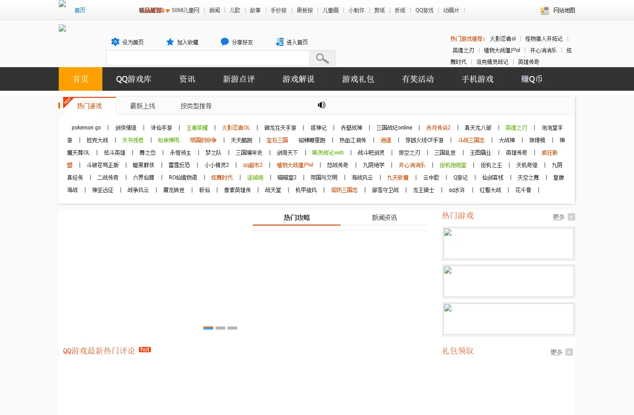Open the qq超市2 game link
Image resolution: width=634 pixels, height=415 pixels.
point(253,165)
